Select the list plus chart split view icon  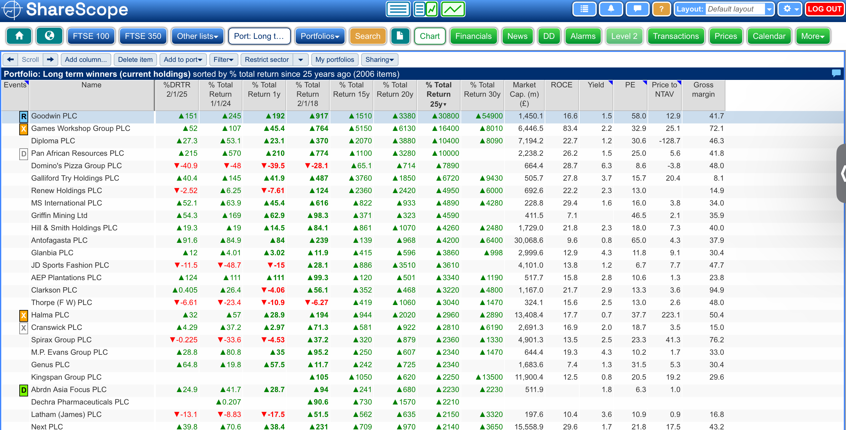(426, 9)
